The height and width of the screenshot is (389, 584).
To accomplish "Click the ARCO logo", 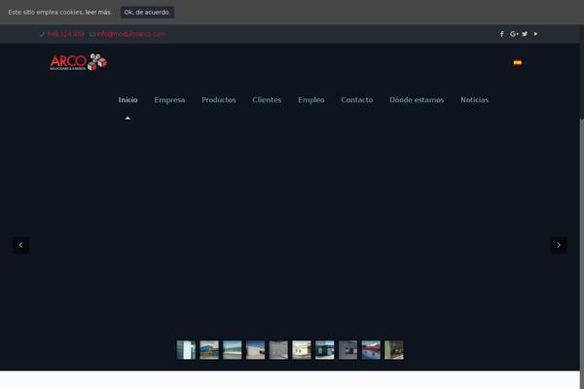I will [x=78, y=62].
